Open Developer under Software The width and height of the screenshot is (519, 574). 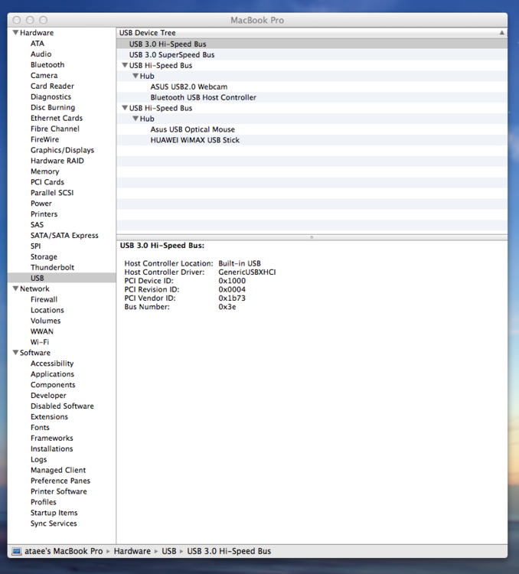coord(48,396)
